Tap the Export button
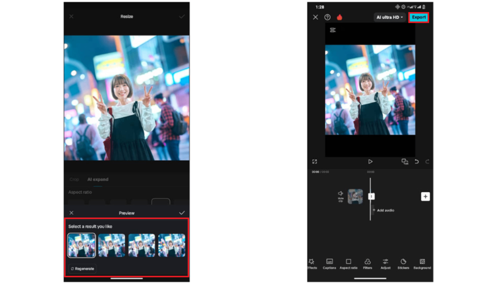The width and height of the screenshot is (504, 283). point(419,17)
